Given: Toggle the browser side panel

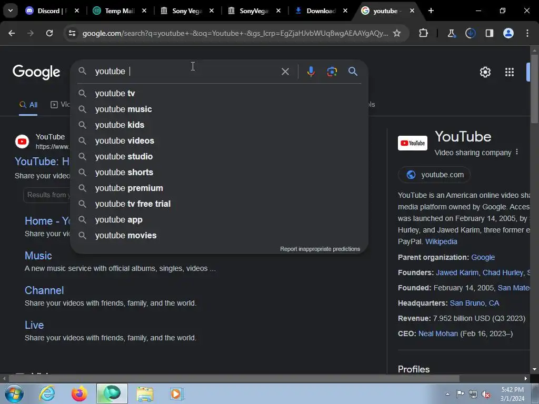Looking at the screenshot, I should (489, 33).
